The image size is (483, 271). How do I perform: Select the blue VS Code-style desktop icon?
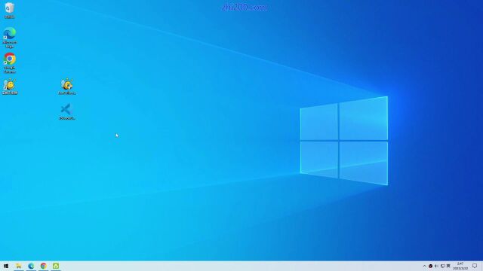(67, 111)
